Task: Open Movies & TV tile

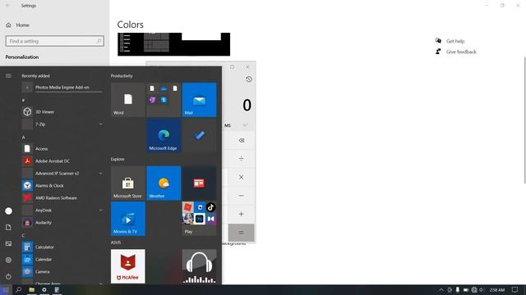Action: 128,219
